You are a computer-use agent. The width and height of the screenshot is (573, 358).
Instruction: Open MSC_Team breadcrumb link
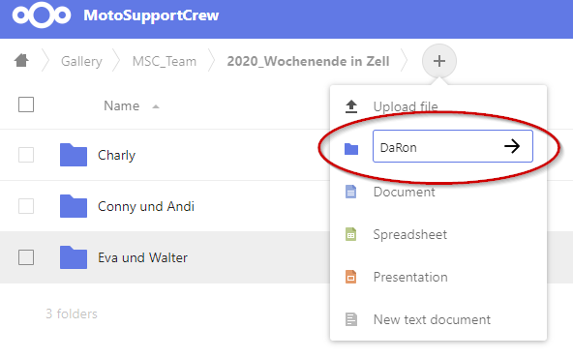165,61
